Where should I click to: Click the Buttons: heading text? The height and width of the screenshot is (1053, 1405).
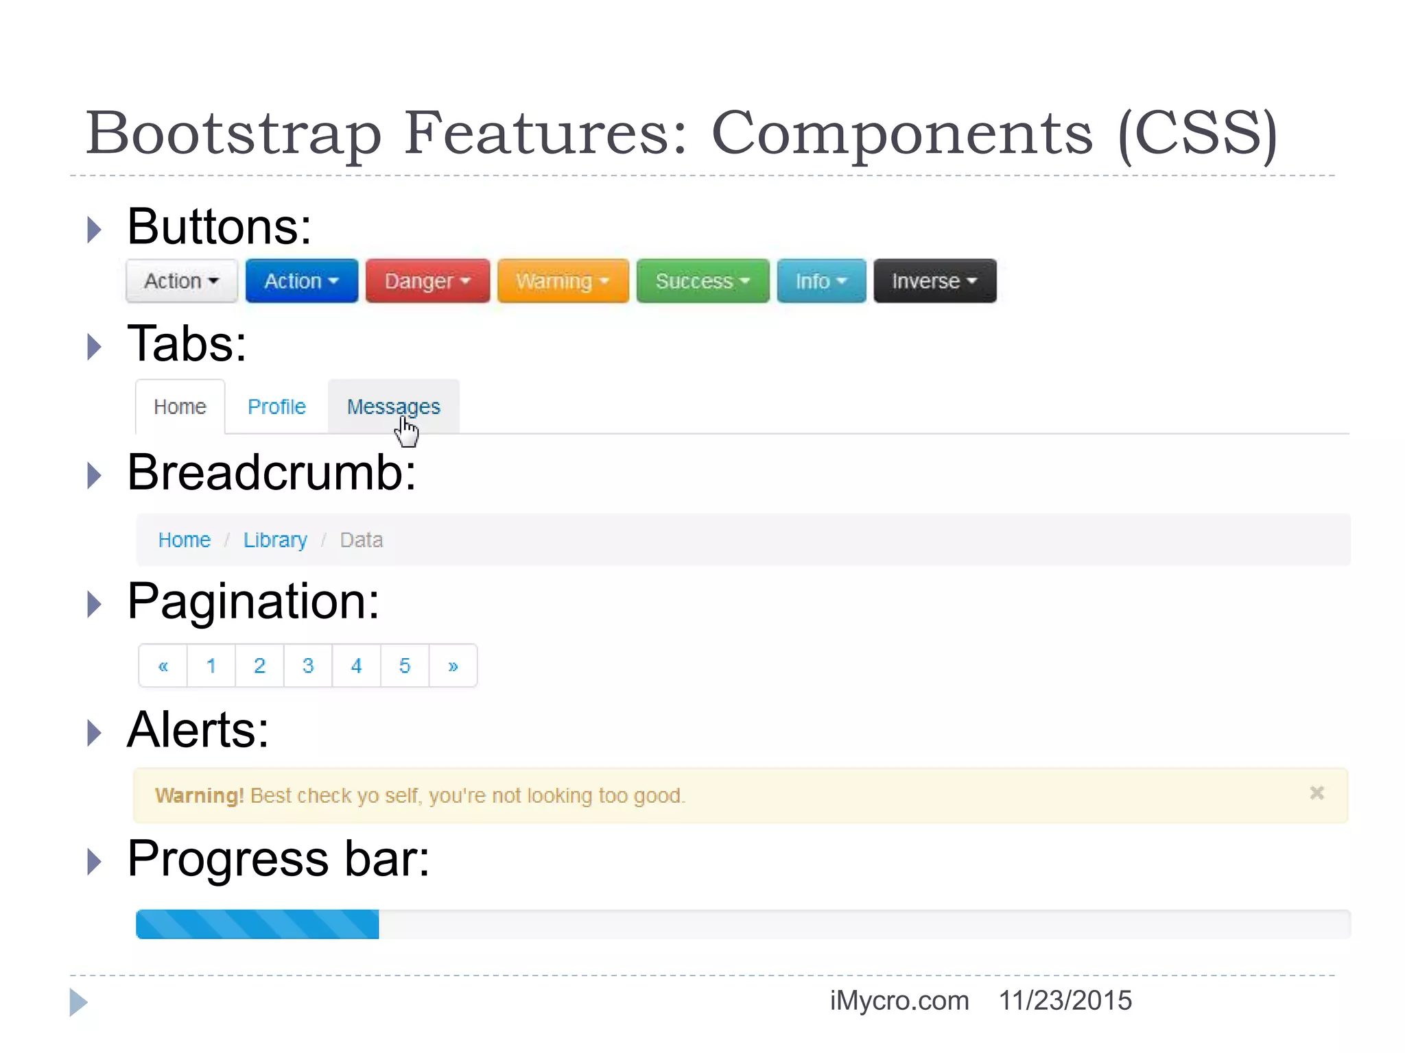click(220, 227)
